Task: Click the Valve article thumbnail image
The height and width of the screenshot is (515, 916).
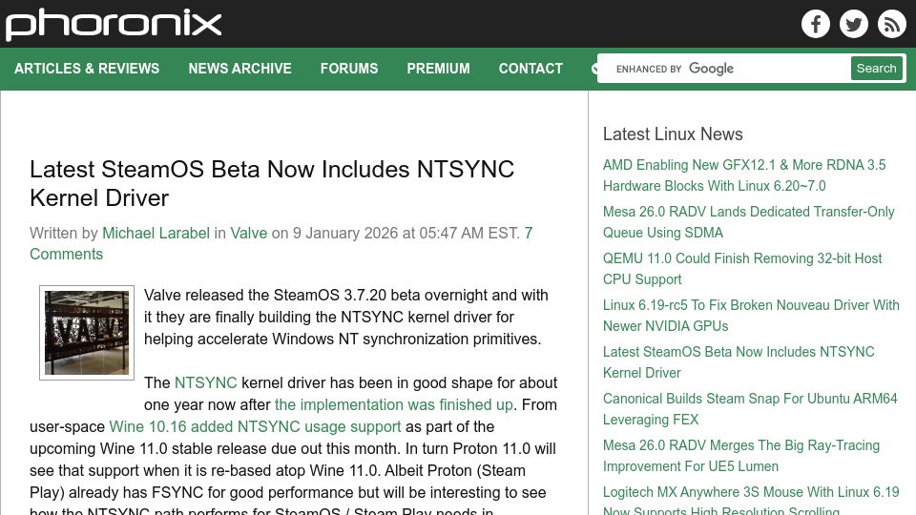Action: [x=87, y=333]
